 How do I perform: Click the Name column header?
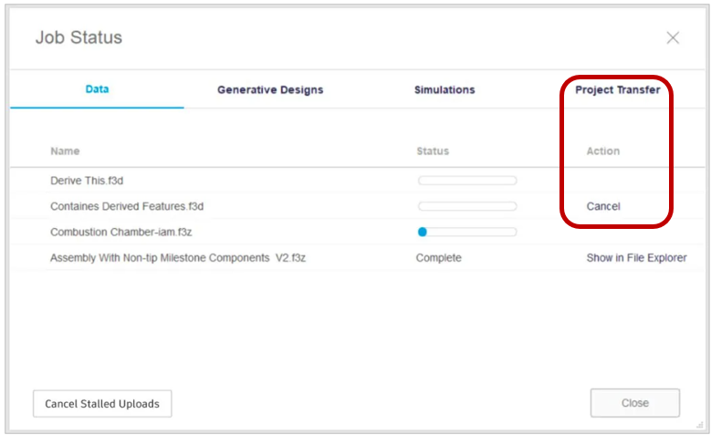click(x=65, y=150)
